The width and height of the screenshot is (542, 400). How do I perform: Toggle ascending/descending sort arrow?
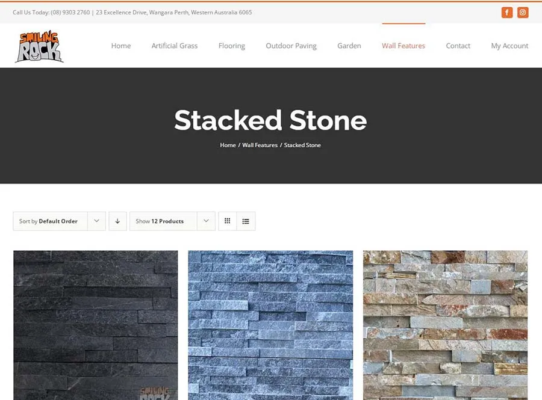click(x=117, y=221)
